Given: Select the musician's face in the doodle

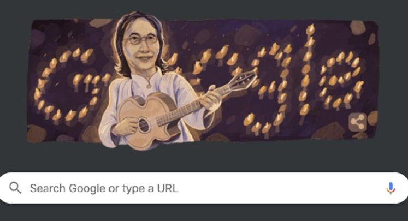Looking at the screenshot, I should pos(141,44).
